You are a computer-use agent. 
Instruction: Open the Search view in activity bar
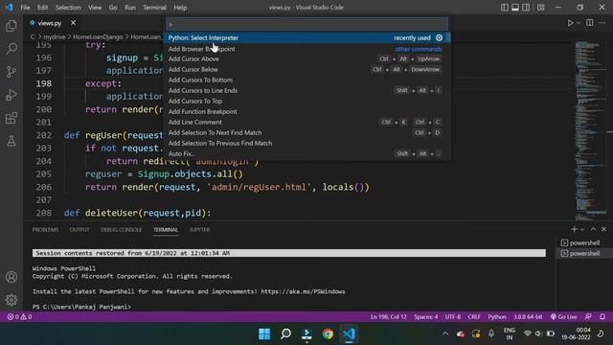pyautogui.click(x=11, y=49)
